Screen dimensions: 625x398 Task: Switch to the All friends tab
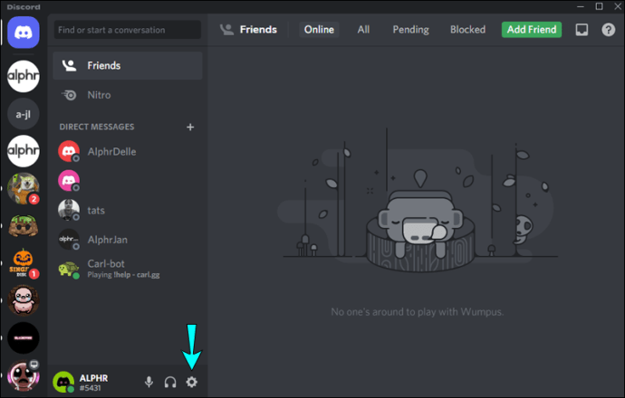(x=363, y=30)
